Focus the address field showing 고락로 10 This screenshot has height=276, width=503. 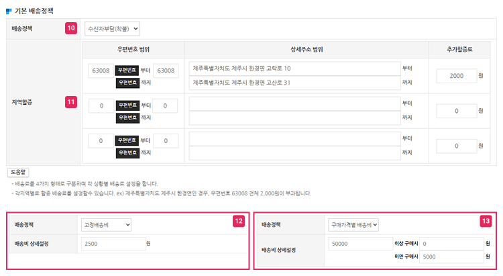coord(295,68)
